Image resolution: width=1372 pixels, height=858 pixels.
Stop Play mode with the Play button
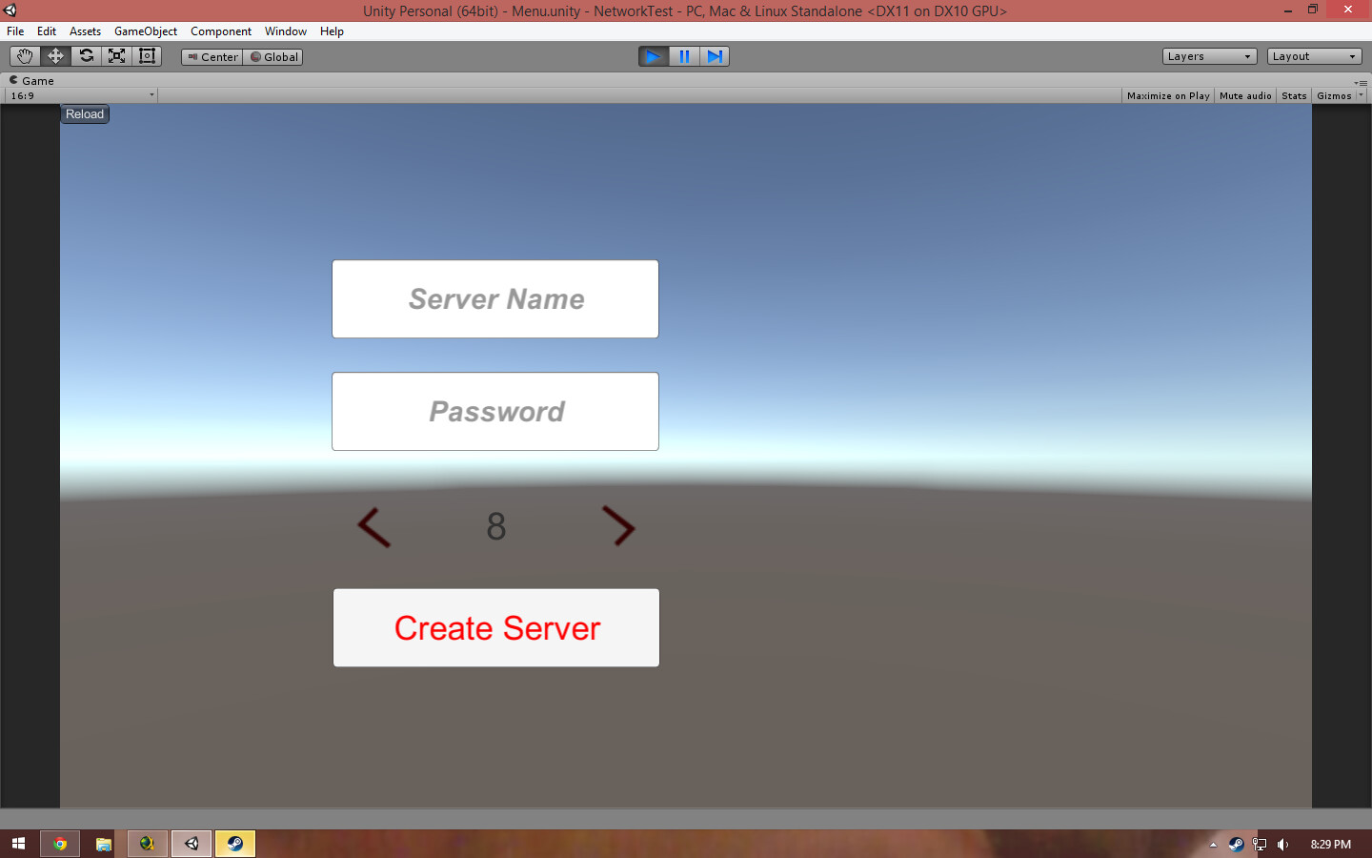(654, 56)
